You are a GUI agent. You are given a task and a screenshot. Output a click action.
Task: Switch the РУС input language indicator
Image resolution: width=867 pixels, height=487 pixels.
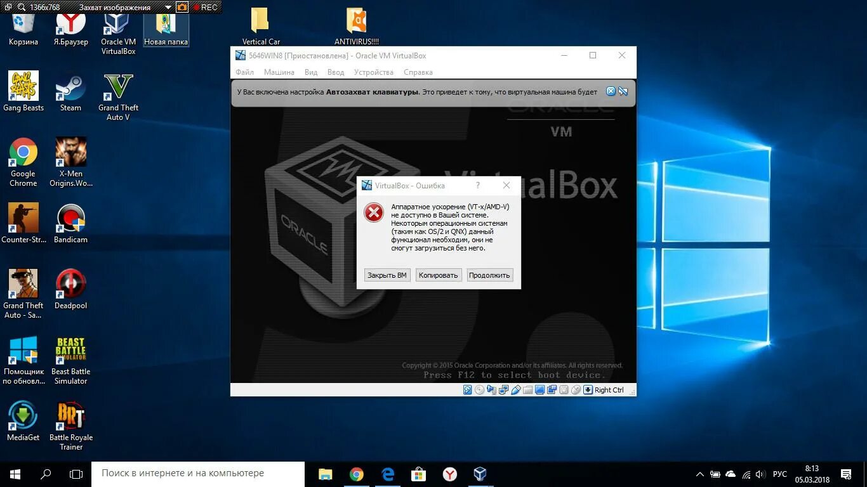[x=780, y=474]
